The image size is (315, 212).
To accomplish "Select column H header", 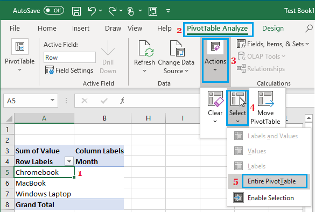I will pos(148,118).
